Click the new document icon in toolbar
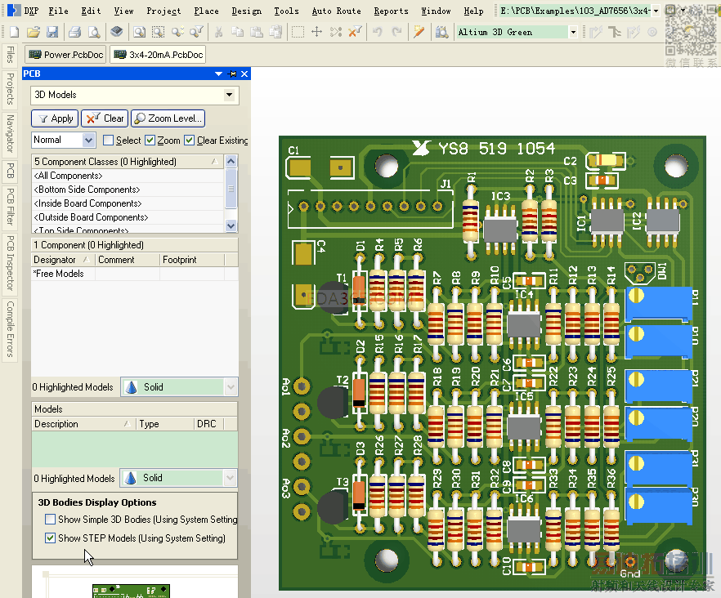 tap(14, 32)
